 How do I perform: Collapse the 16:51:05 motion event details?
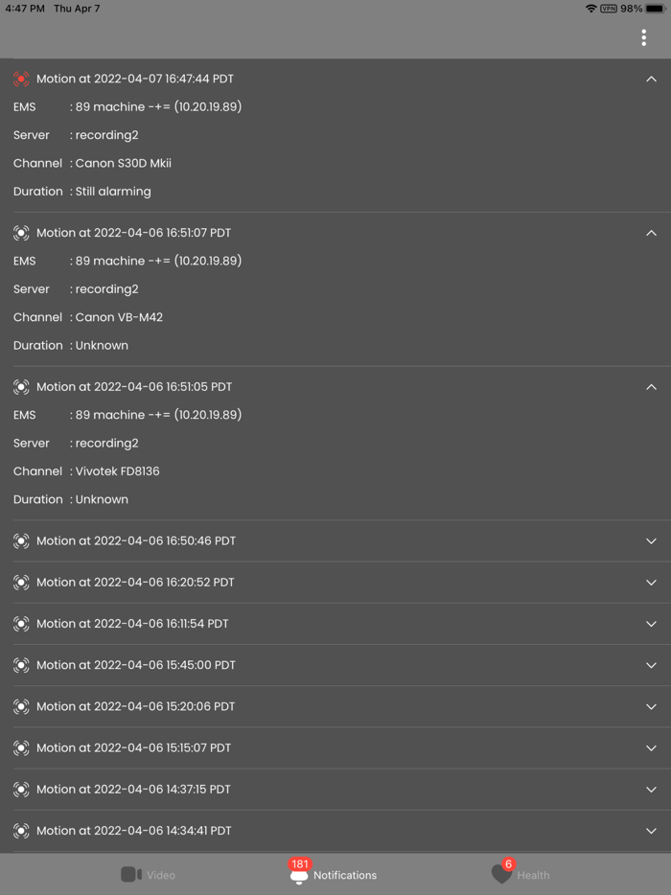651,387
